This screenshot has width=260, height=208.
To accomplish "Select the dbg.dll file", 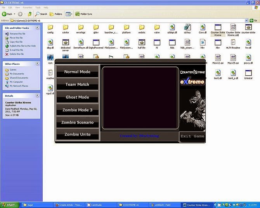I will (50, 44).
